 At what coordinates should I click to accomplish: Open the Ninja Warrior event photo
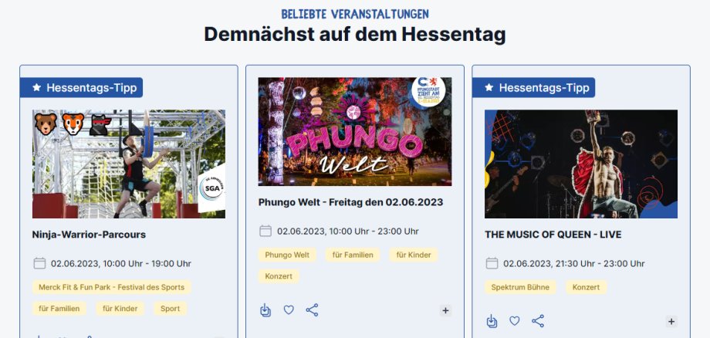click(x=129, y=164)
